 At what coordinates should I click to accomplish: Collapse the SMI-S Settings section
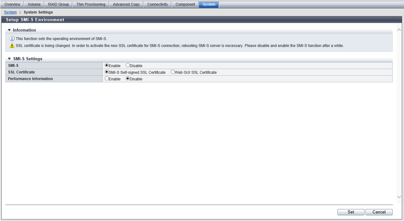[9, 59]
